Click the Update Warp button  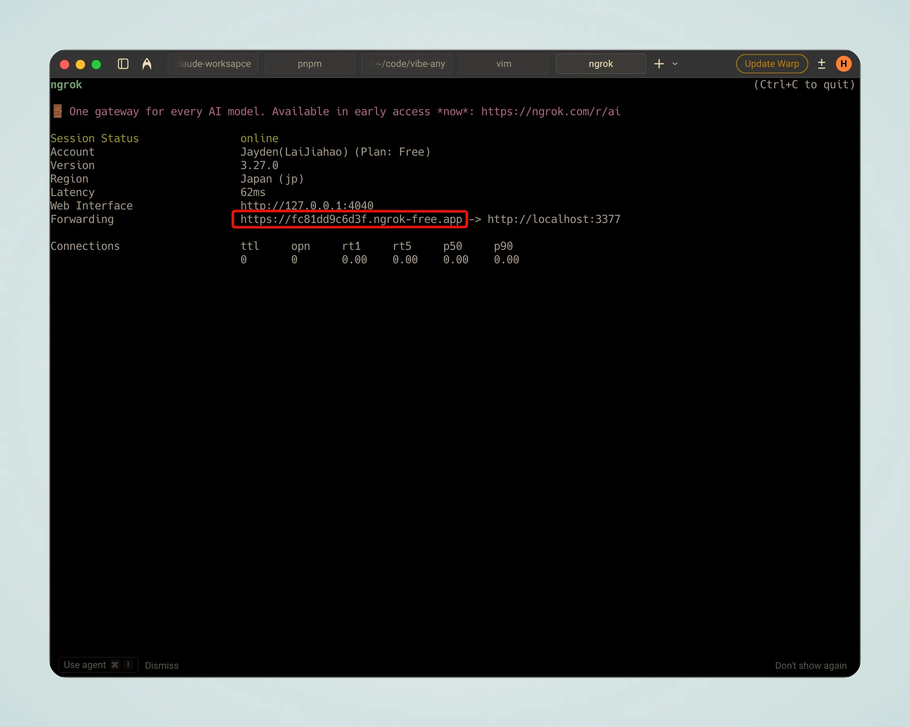click(771, 64)
